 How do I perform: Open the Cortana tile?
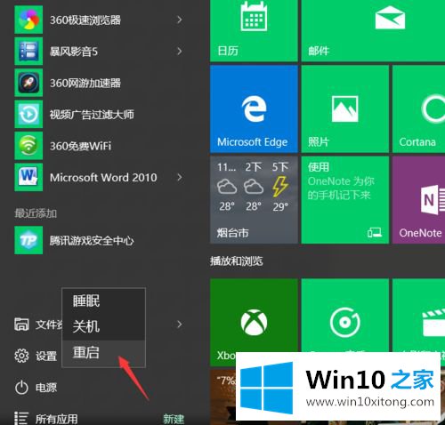418,109
